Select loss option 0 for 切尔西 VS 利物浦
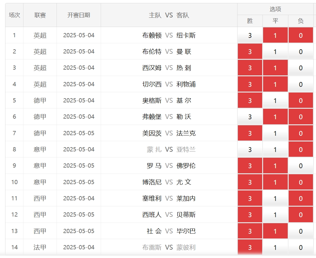 coord(301,84)
